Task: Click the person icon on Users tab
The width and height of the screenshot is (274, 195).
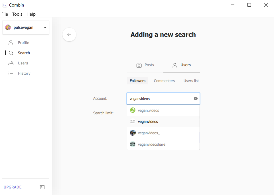Action: 175,65
